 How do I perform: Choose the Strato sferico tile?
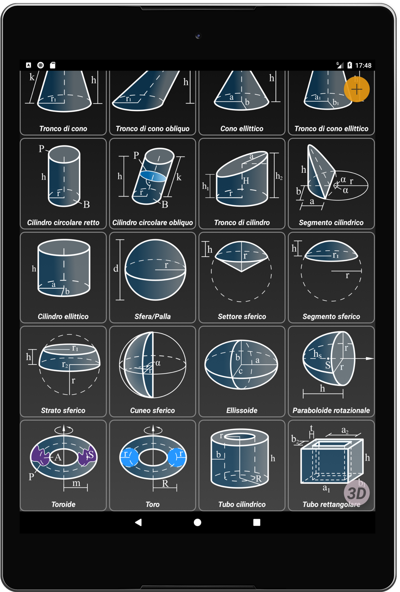63,371
